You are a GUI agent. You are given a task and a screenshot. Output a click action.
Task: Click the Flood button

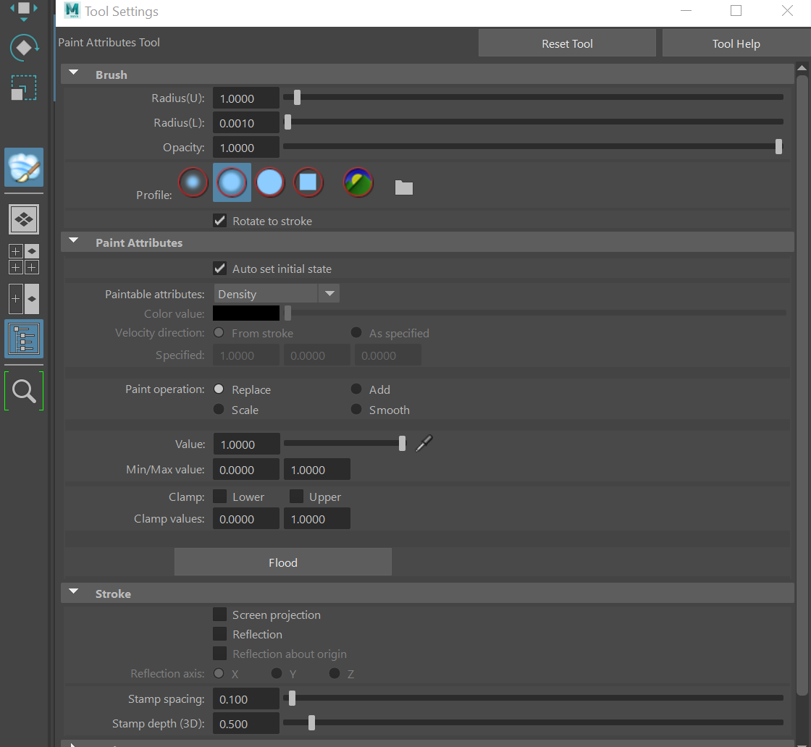283,562
